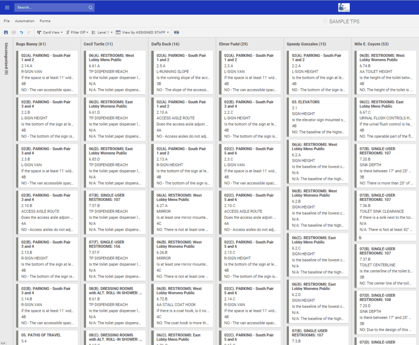Open Speedy Gonzales card 6.2.D SIGN HEIGHT
The height and width of the screenshot is (345, 419).
[318, 301]
